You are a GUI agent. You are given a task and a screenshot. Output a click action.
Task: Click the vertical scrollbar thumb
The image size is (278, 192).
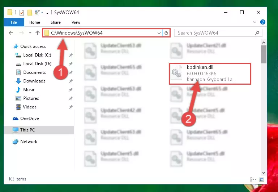264,54
